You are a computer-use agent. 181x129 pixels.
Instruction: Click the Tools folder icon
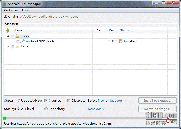tap(18, 36)
